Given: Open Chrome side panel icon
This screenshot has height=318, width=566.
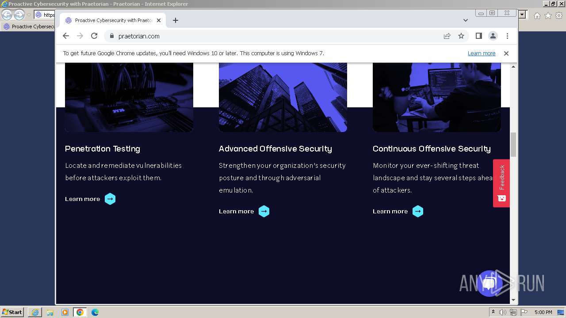Looking at the screenshot, I should 479,36.
